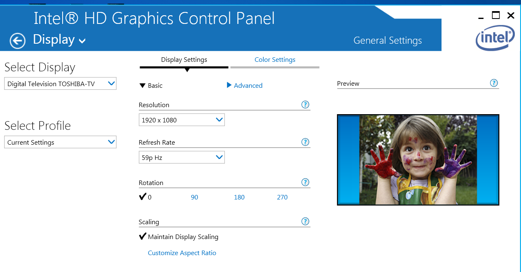The height and width of the screenshot is (272, 521).
Task: Click the Scaling label
Action: coord(149,222)
